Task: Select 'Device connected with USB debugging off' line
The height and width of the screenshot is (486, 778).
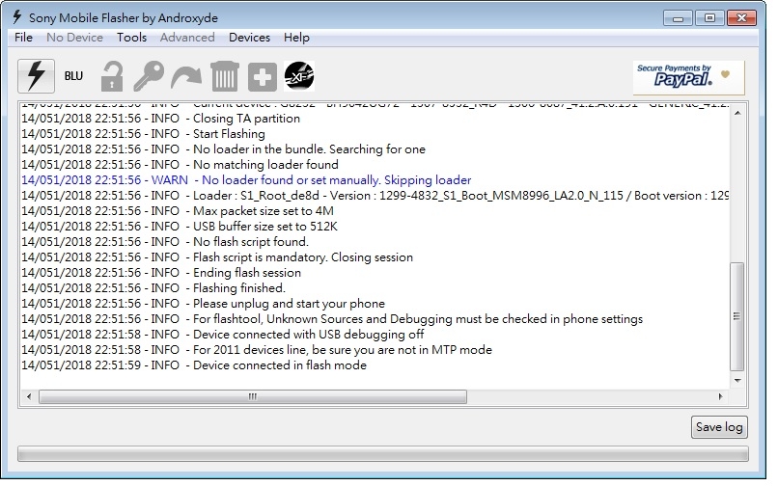Action: [223, 335]
